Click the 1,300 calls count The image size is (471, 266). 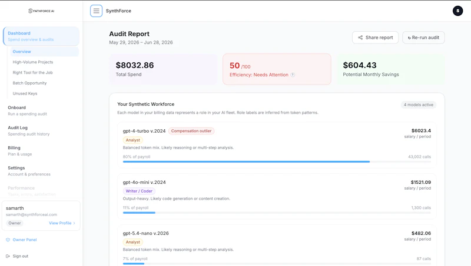(x=421, y=208)
